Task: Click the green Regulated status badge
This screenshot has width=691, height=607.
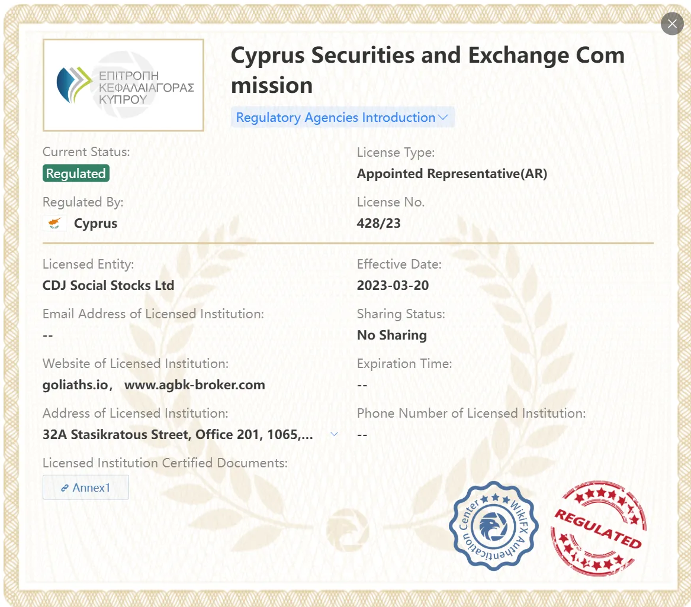Action: (76, 173)
